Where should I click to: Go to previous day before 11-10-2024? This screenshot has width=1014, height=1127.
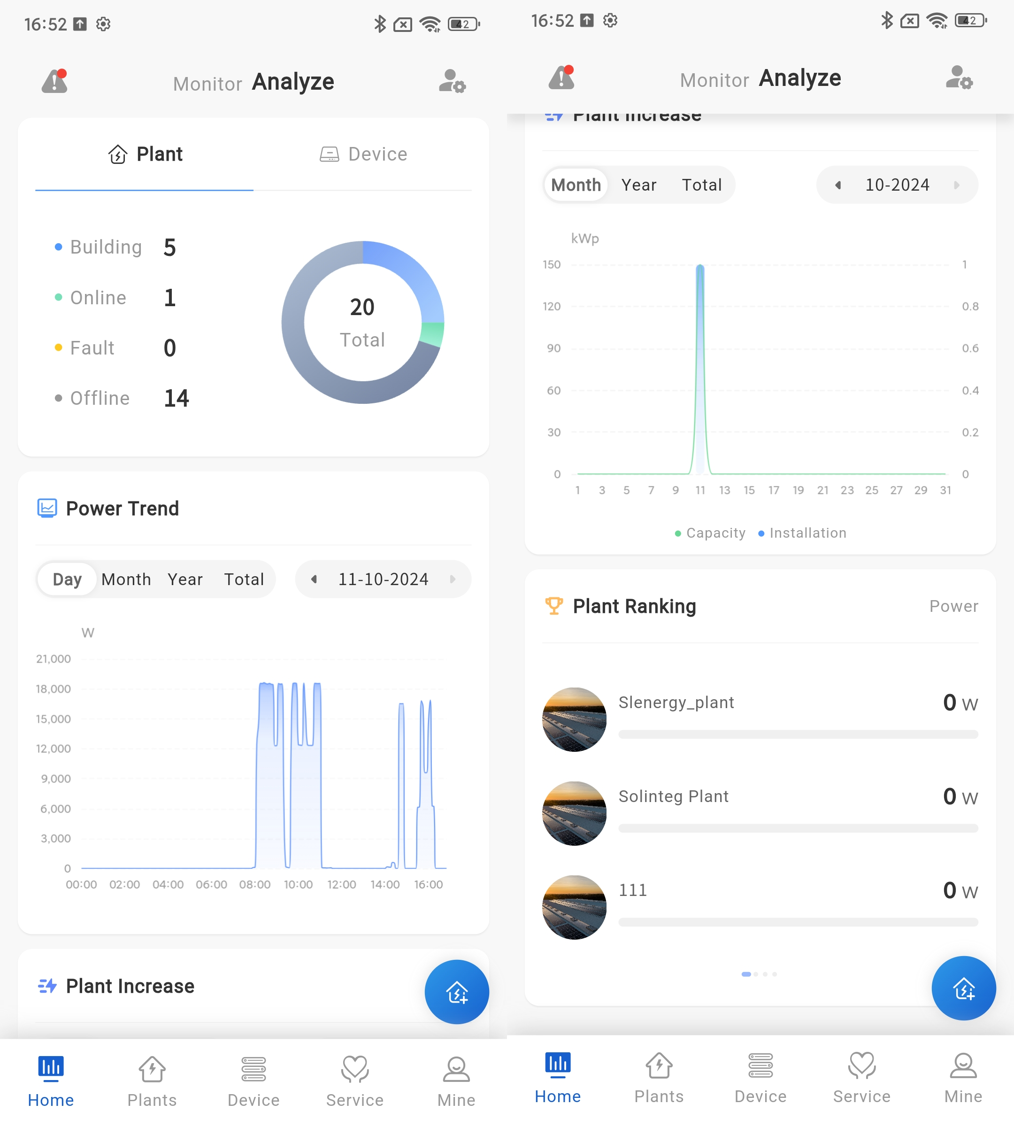coord(314,579)
